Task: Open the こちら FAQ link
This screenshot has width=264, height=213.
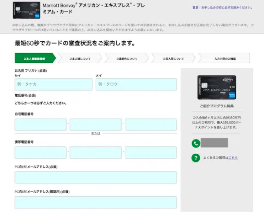Action: tap(233, 158)
